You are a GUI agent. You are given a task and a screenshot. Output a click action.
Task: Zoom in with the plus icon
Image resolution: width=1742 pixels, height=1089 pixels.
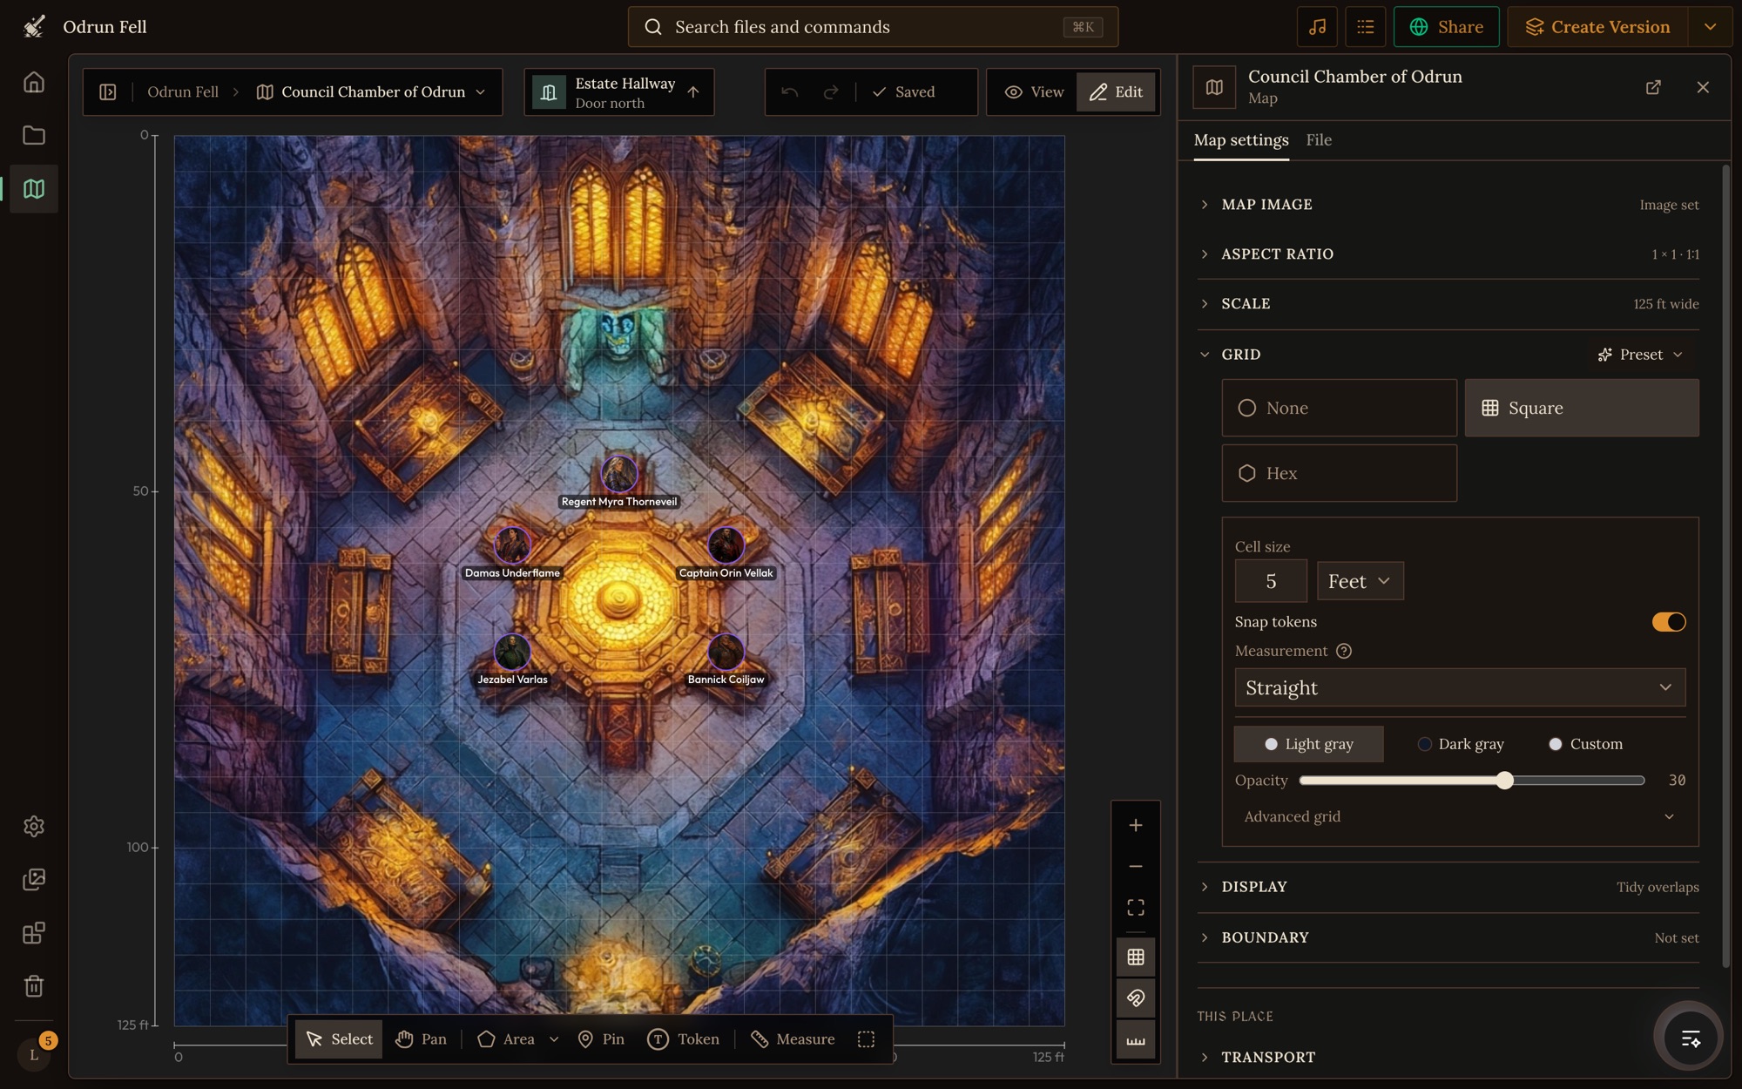pyautogui.click(x=1136, y=825)
